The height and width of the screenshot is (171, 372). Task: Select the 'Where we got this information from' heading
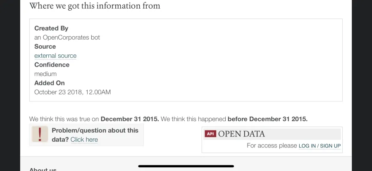95,6
